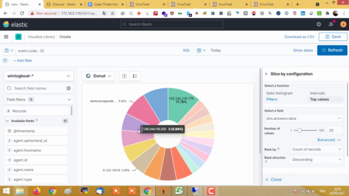Open the winlogbeat-* index pattern dropdown
This screenshot has width=349, height=196.
tap(39, 76)
